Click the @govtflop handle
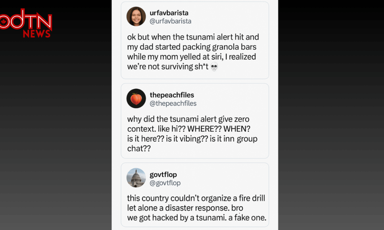The image size is (384, 230). [165, 183]
